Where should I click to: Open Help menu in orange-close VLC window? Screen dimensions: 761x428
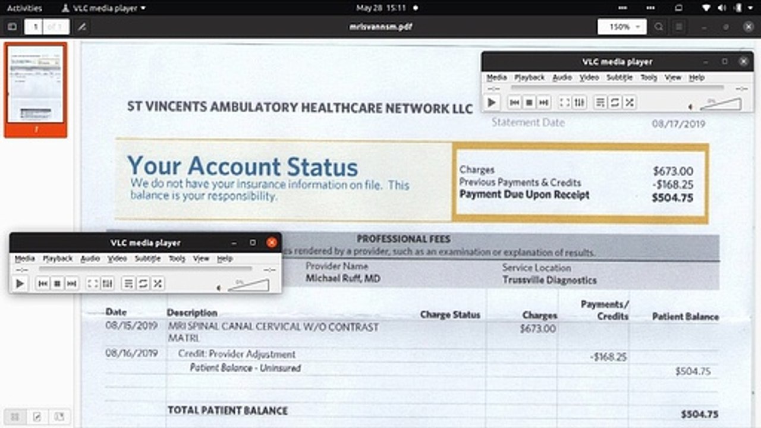coord(225,259)
